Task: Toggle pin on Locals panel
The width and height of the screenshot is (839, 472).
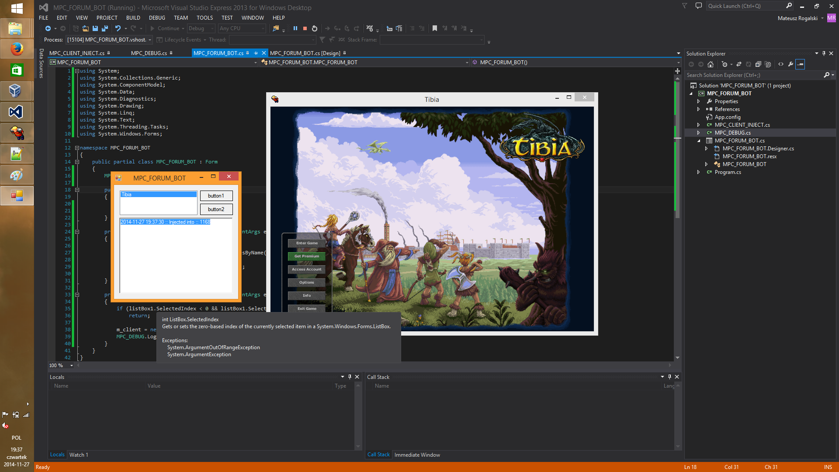Action: [350, 377]
